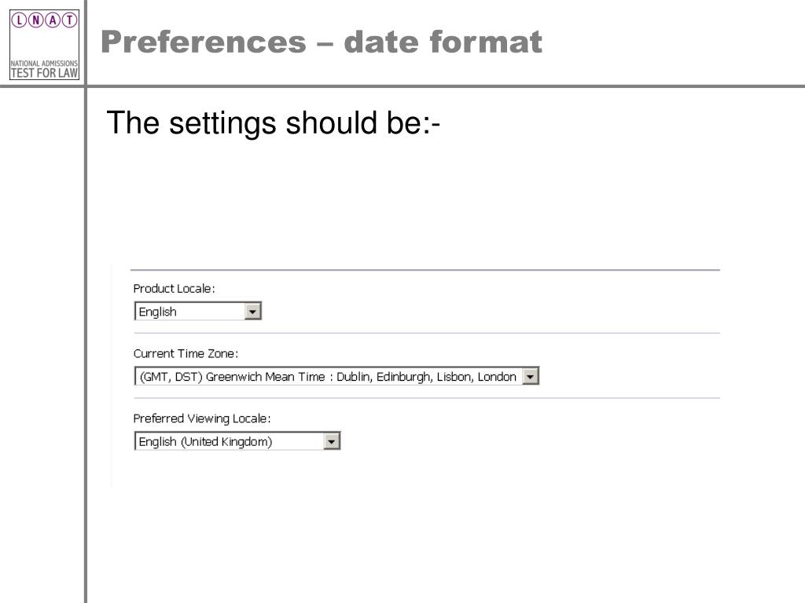Click the circled L in LNAT logo
Viewport: 805px width, 603px height.
point(19,20)
